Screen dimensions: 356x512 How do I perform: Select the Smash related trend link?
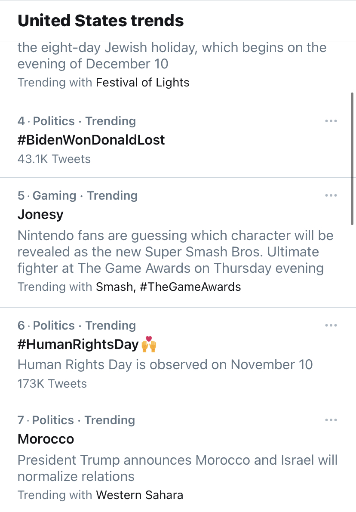[x=114, y=287]
